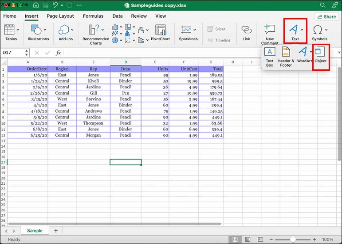Click the Home icon in title bar
The height and width of the screenshot is (244, 342).
[36, 5]
